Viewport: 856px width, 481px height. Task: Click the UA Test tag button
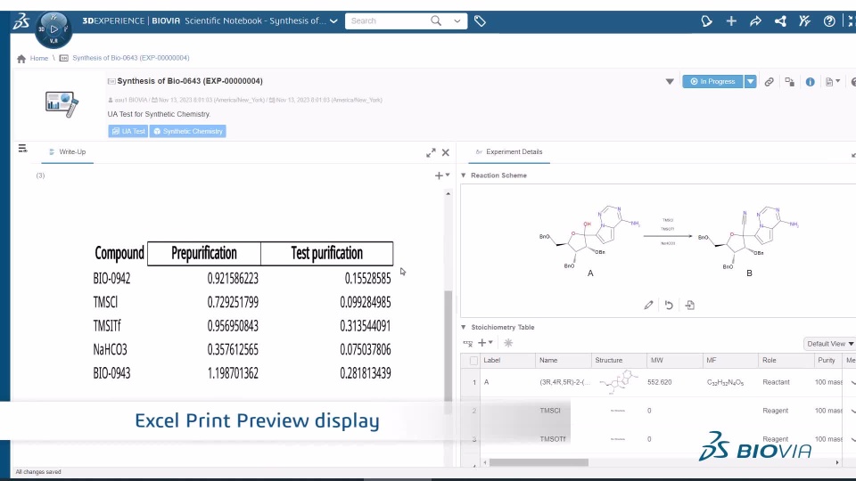(128, 132)
